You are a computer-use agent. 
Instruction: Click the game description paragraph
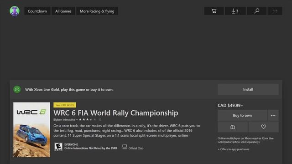pyautogui.click(x=127, y=131)
